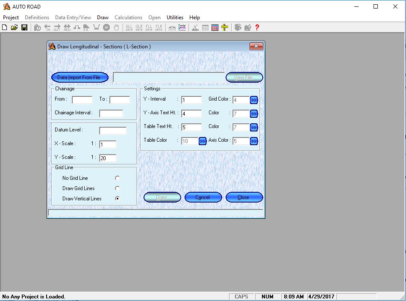
Task: Click the bridge arches toolbar icon
Action: (172, 27)
